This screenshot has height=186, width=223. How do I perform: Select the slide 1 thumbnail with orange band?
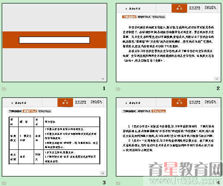(54, 43)
